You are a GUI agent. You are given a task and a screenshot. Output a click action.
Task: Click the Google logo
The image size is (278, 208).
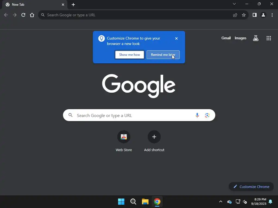coord(139,86)
